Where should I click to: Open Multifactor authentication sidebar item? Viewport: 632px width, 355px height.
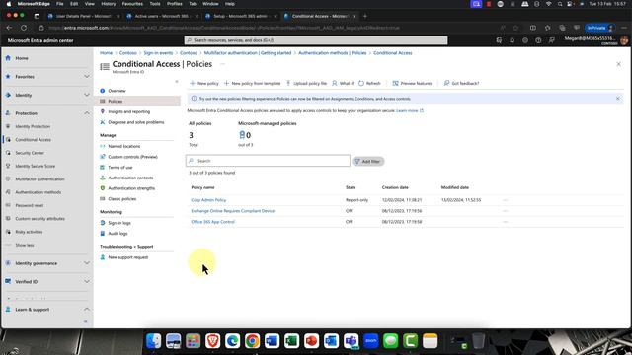coord(39,179)
